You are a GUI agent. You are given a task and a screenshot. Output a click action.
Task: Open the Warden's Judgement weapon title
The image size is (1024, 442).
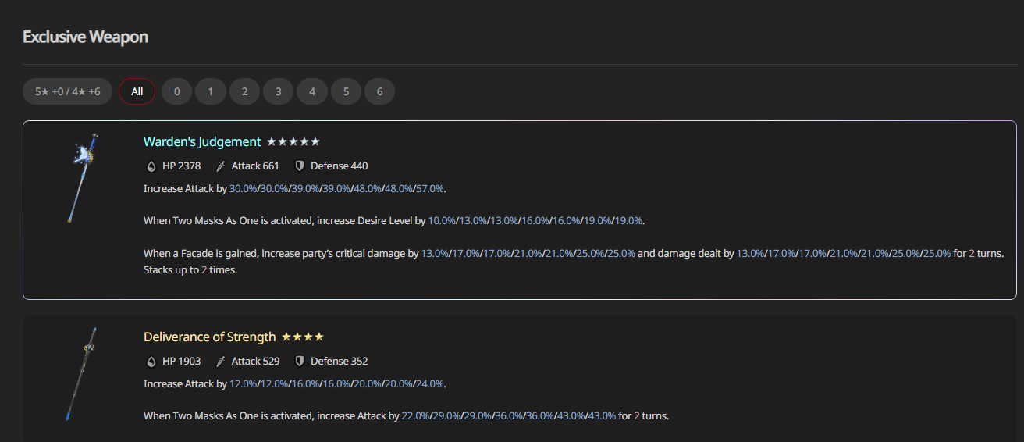point(202,141)
